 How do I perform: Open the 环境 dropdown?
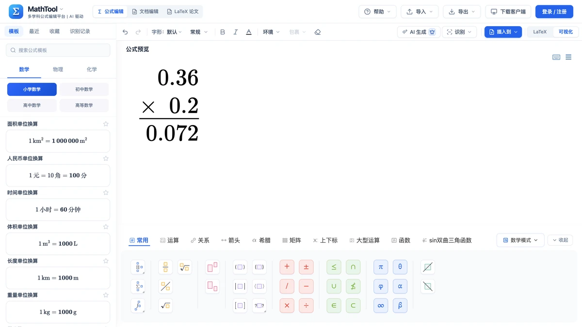tap(271, 32)
